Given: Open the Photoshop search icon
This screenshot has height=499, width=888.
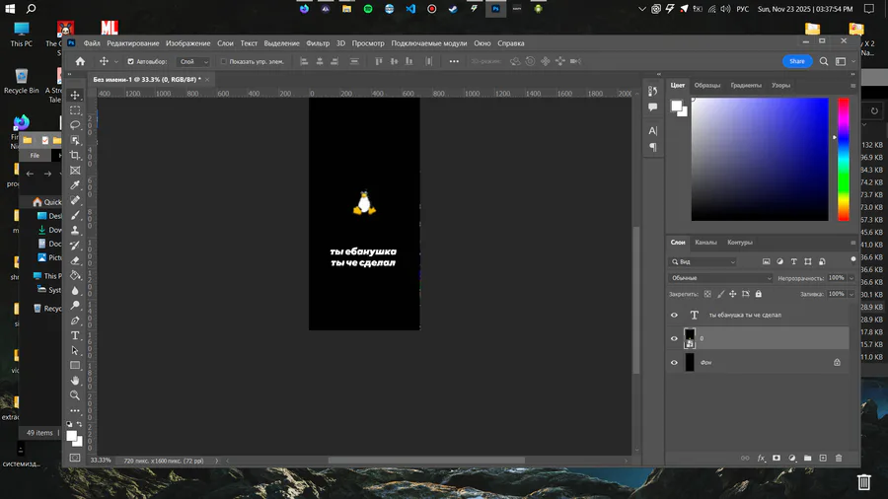Looking at the screenshot, I should coord(824,61).
